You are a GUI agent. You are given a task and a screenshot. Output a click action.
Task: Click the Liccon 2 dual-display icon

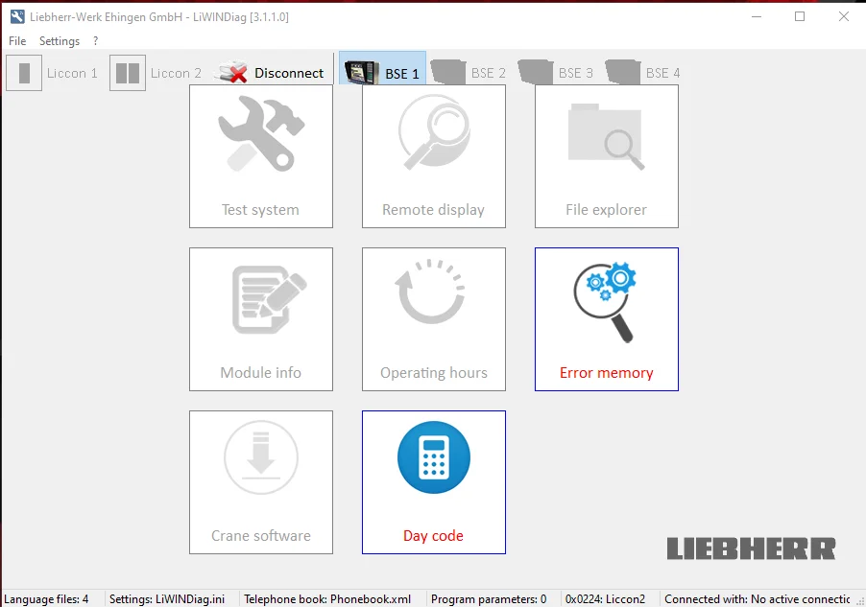[128, 73]
